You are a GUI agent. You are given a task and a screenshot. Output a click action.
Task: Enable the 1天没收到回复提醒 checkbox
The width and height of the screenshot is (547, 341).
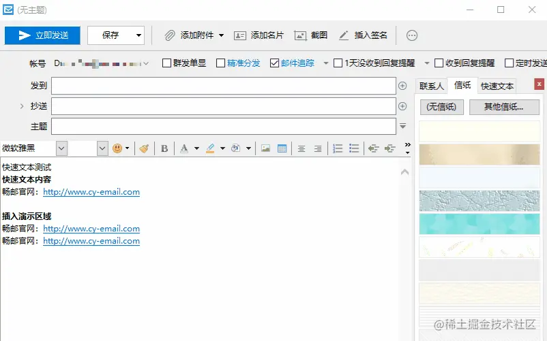pos(338,63)
